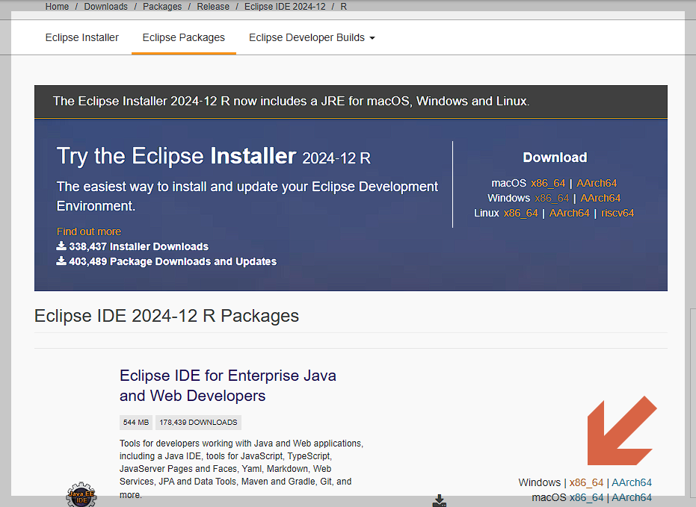Click the 178,439 DOWNLOADS badge

pyautogui.click(x=198, y=423)
